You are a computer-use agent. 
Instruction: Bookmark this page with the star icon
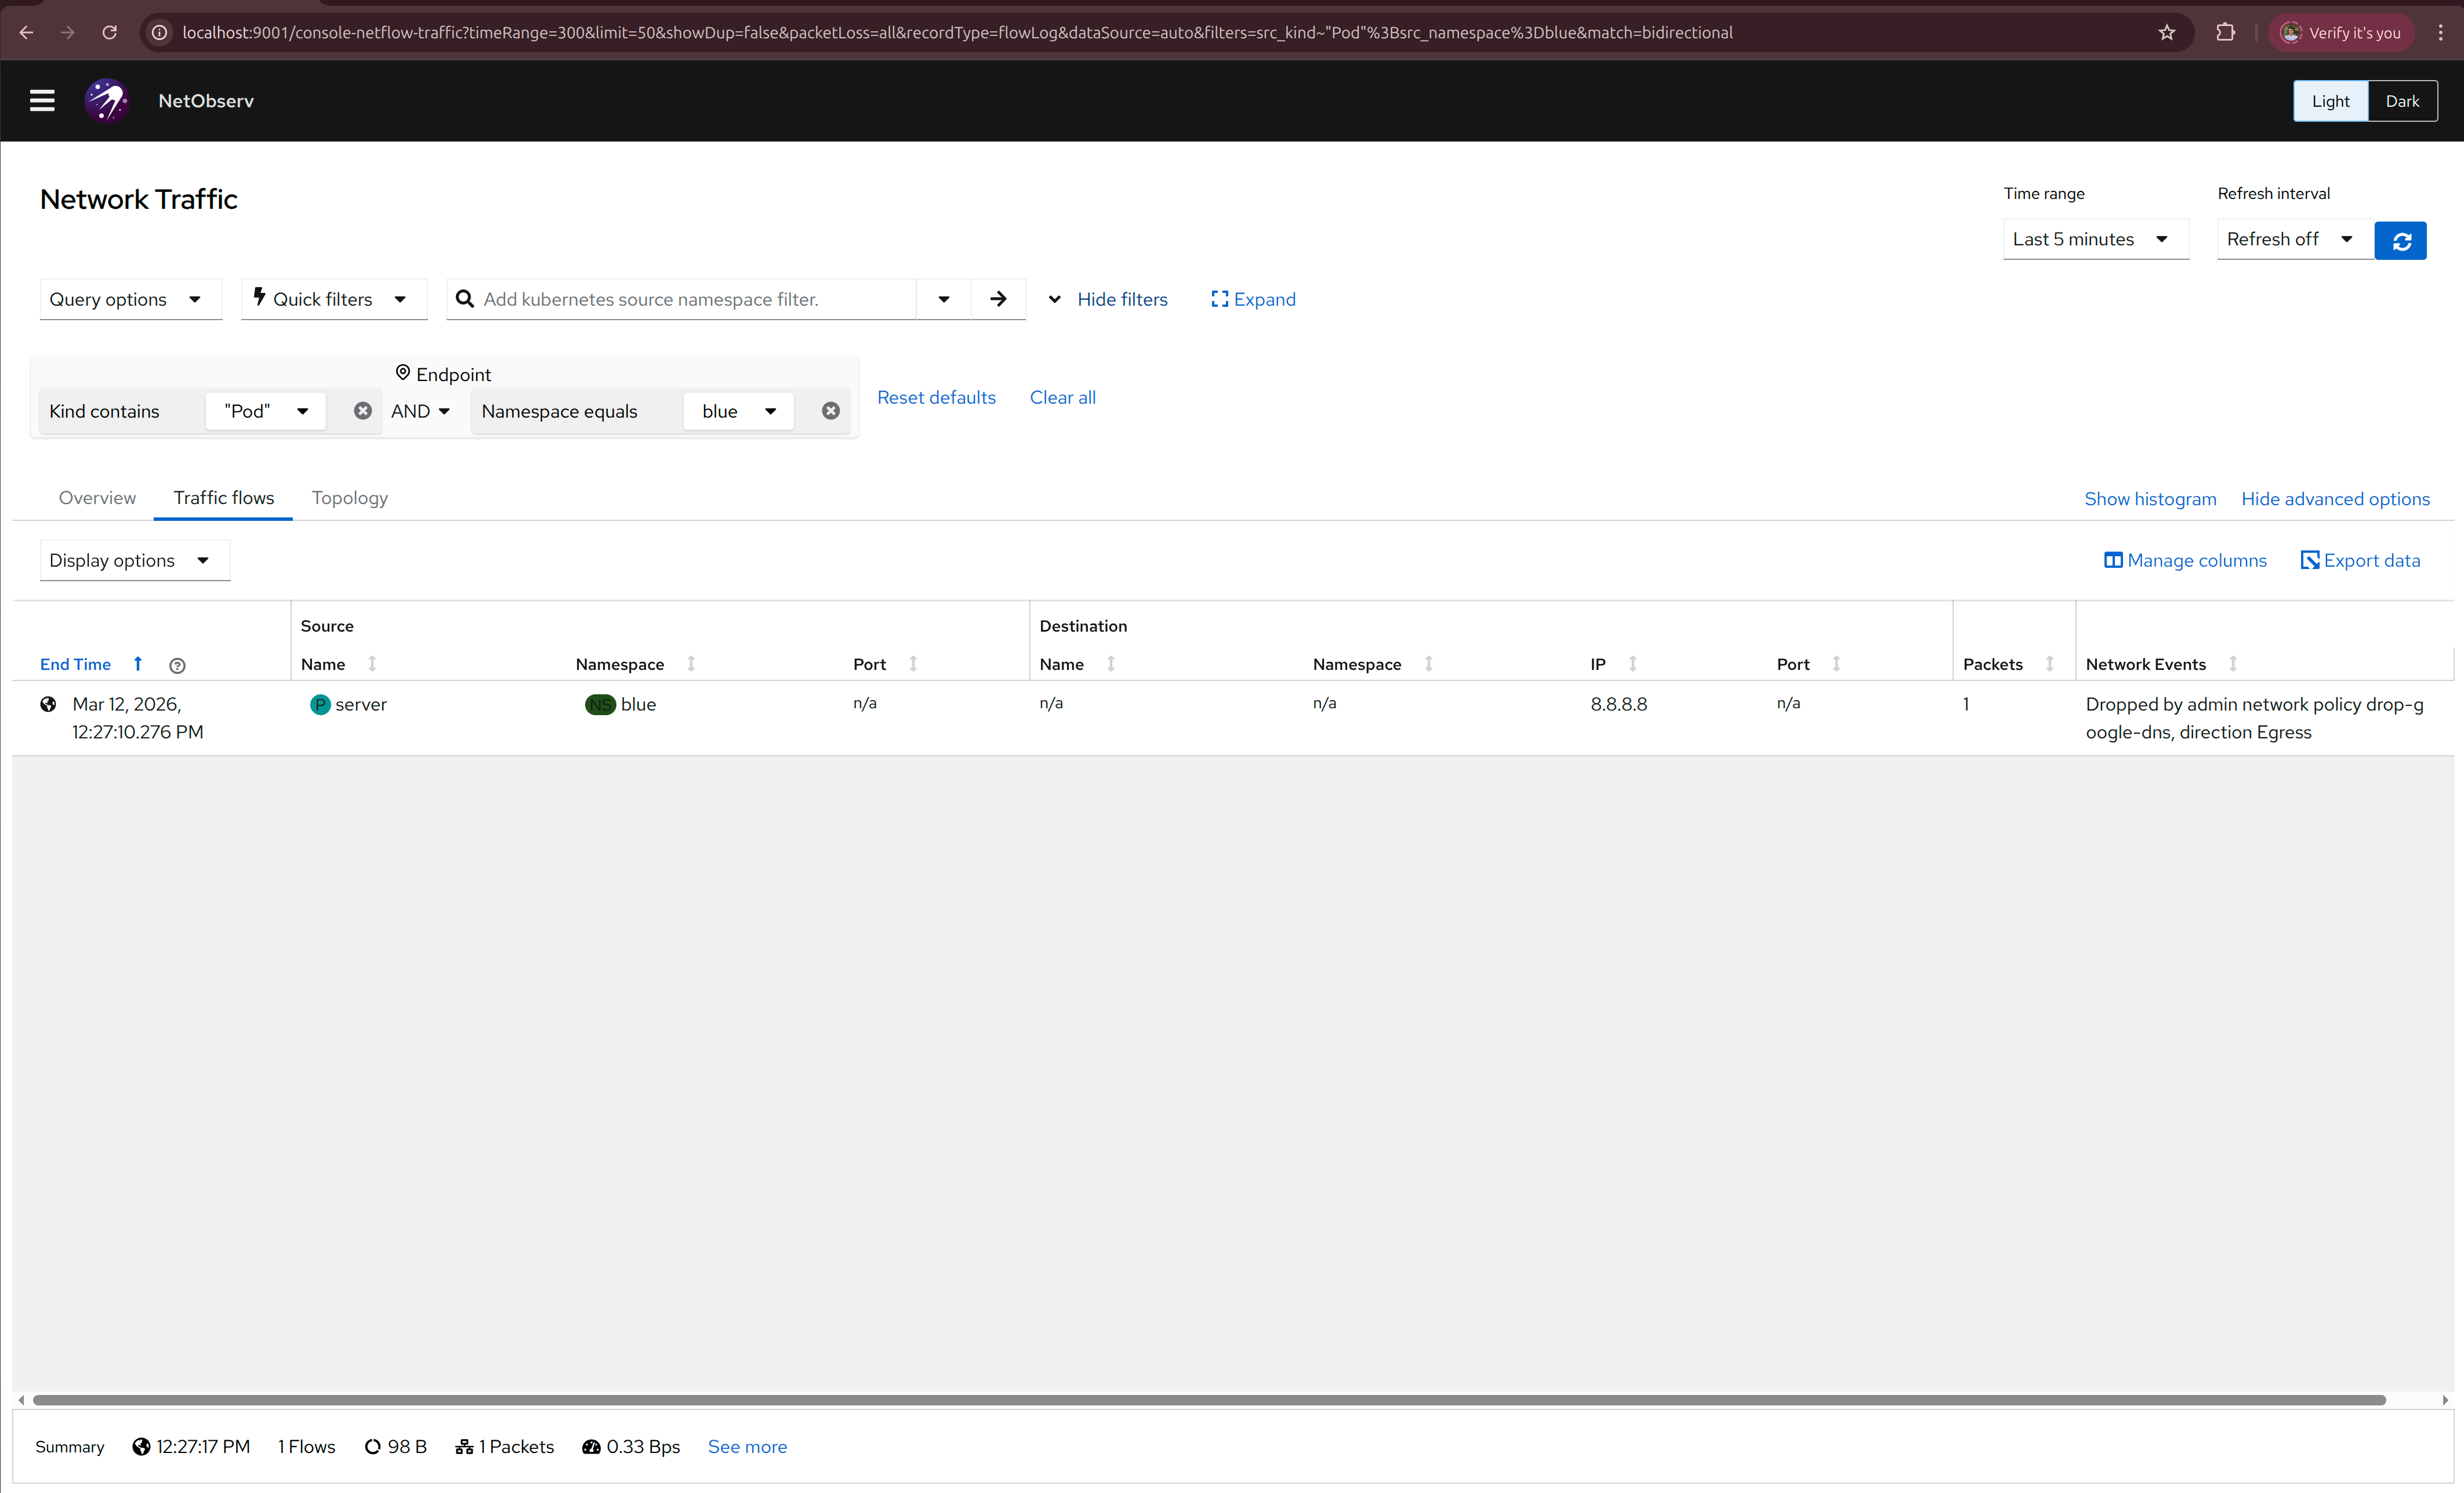pos(2166,33)
